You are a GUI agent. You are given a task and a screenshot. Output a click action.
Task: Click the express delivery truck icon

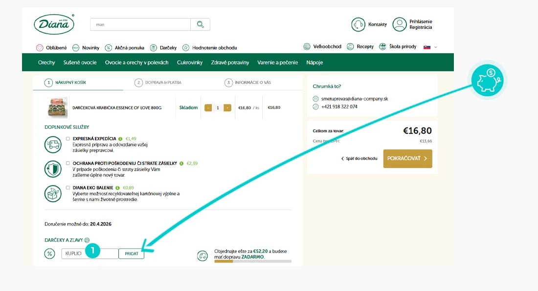tap(53, 145)
